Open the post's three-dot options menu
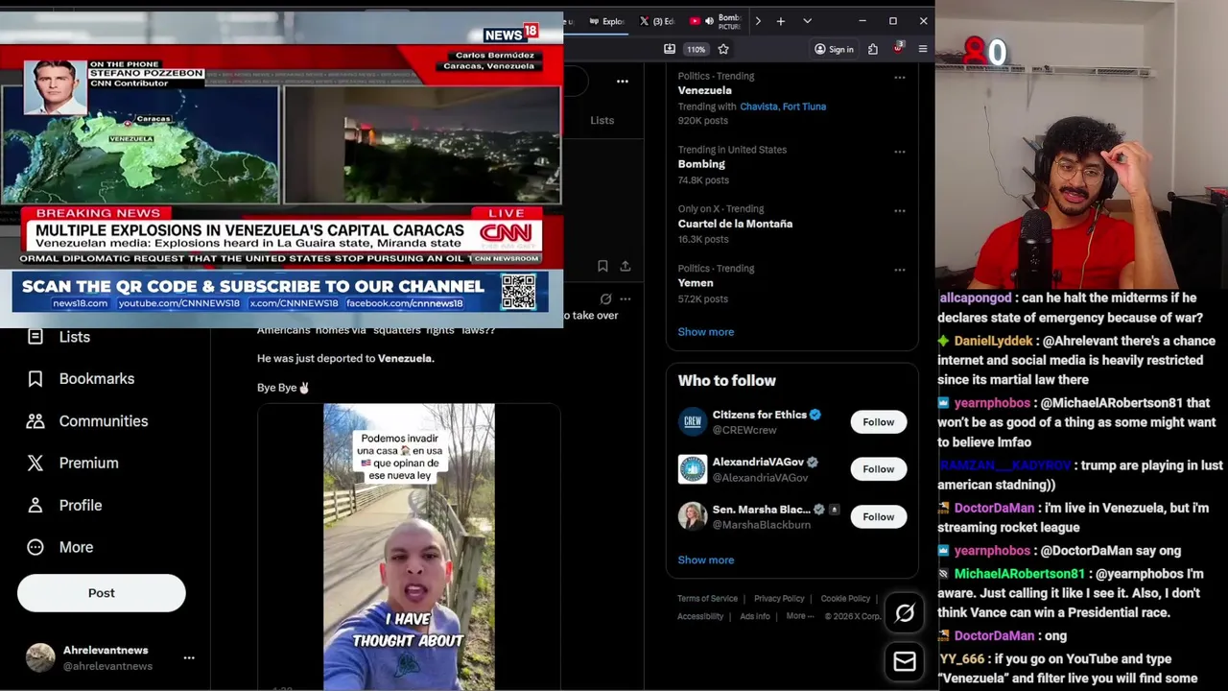 626,298
